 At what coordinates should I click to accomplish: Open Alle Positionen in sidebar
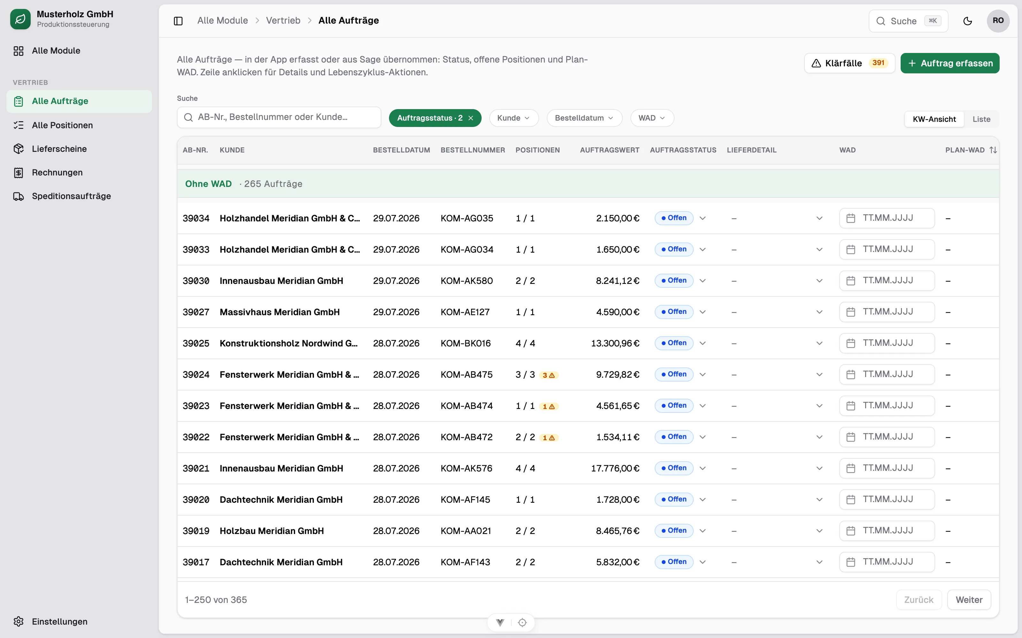tap(79, 125)
